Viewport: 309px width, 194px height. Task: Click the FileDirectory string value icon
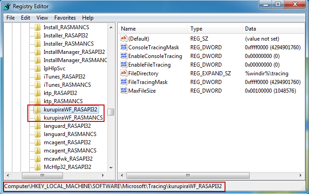pyautogui.click(x=124, y=73)
